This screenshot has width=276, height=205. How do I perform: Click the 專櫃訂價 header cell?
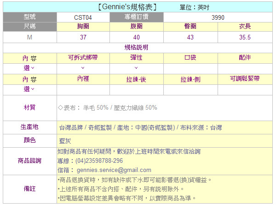point(137,17)
